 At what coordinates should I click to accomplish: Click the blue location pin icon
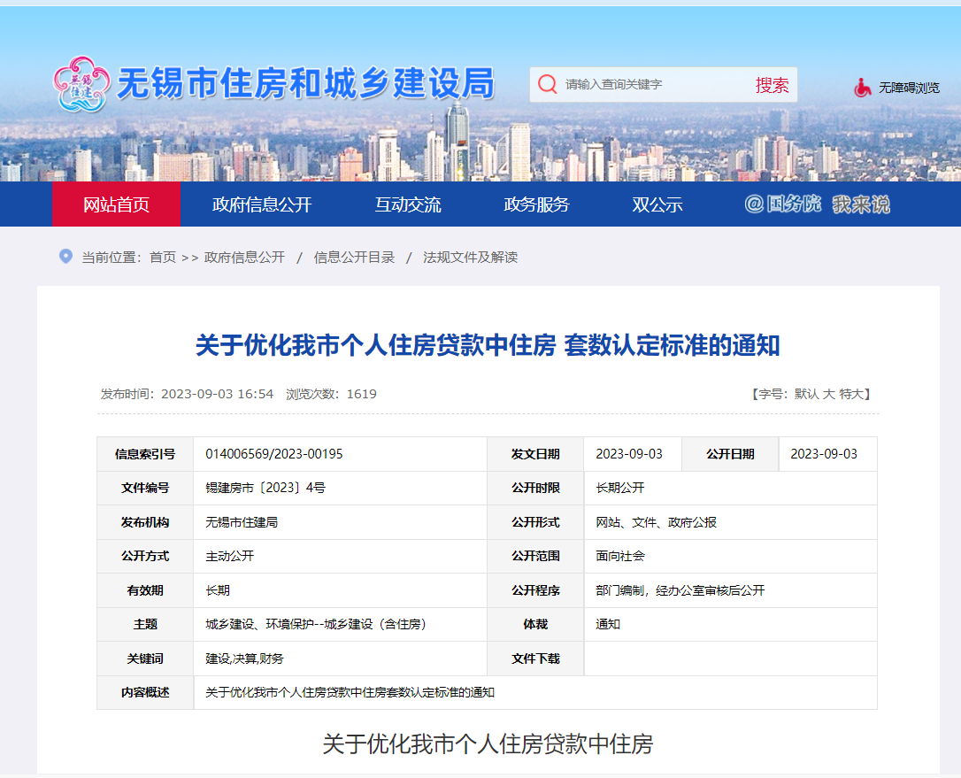(x=65, y=257)
